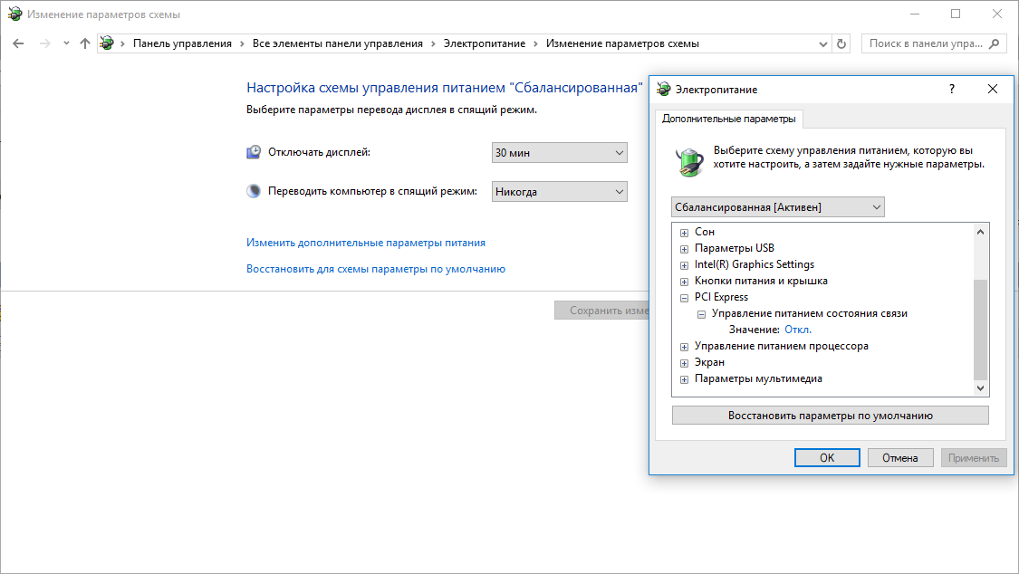Image resolution: width=1019 pixels, height=574 pixels.
Task: Minimize the main control panel window
Action: click(x=915, y=14)
